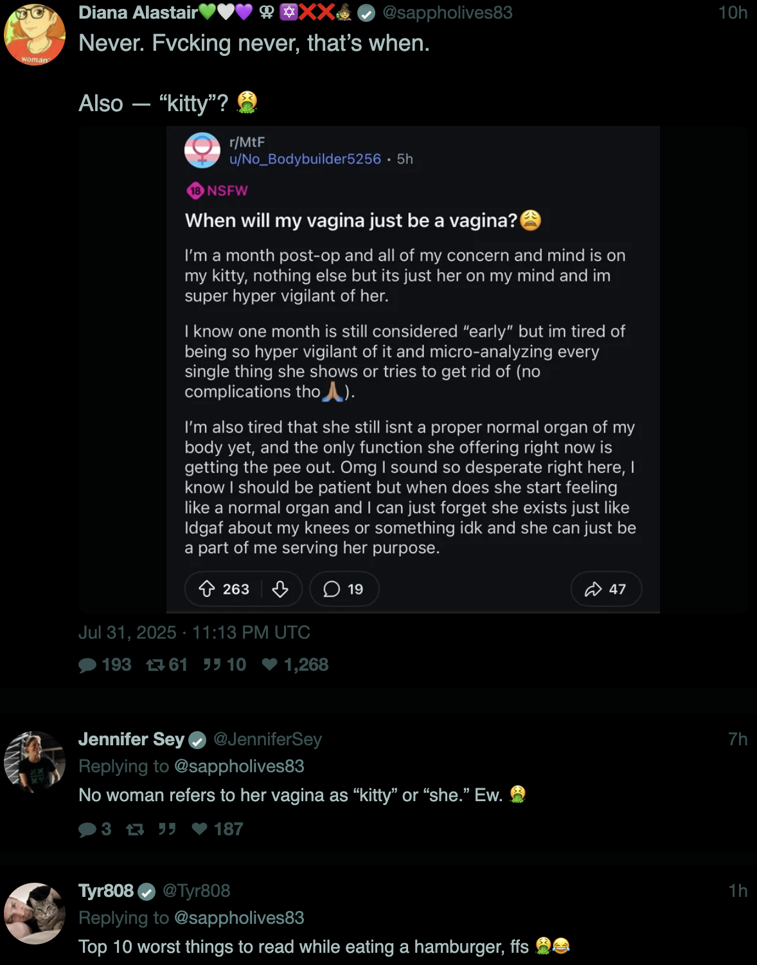The width and height of the screenshot is (757, 965).
Task: Open the @JenniferSey handle link
Action: 267,739
